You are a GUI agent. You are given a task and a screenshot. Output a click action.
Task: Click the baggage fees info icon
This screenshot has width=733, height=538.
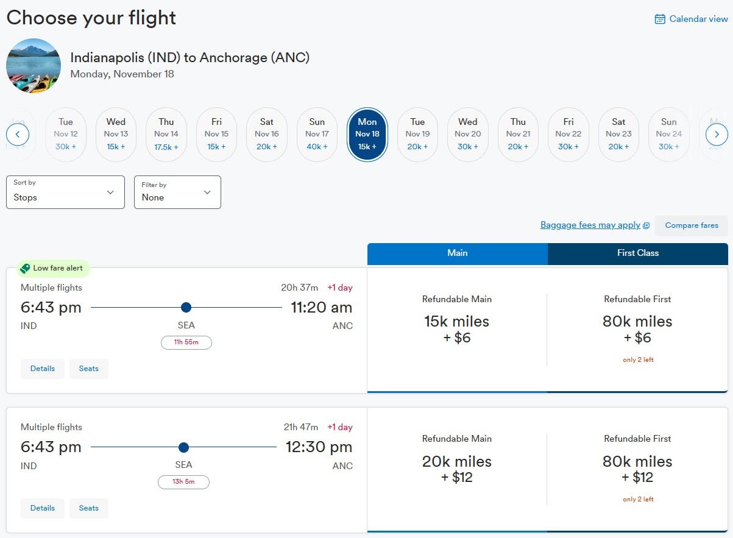pyautogui.click(x=646, y=225)
